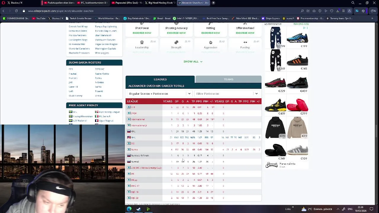379x213 pixels.
Task: Click the green taskbar app icon
Action: coord(148,209)
